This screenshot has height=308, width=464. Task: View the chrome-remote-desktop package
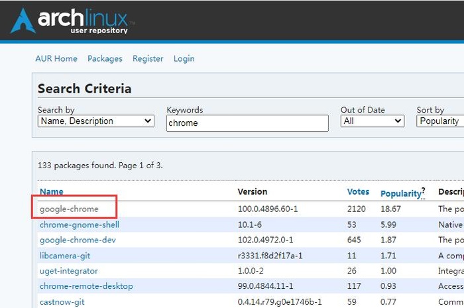click(86, 286)
